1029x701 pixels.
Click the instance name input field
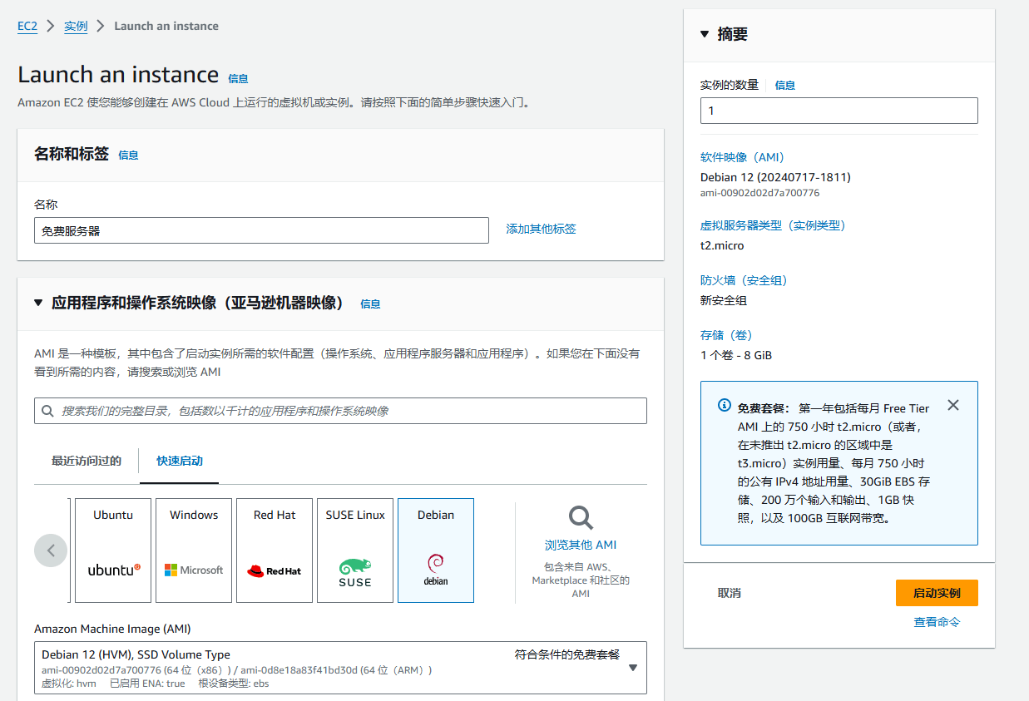(261, 230)
